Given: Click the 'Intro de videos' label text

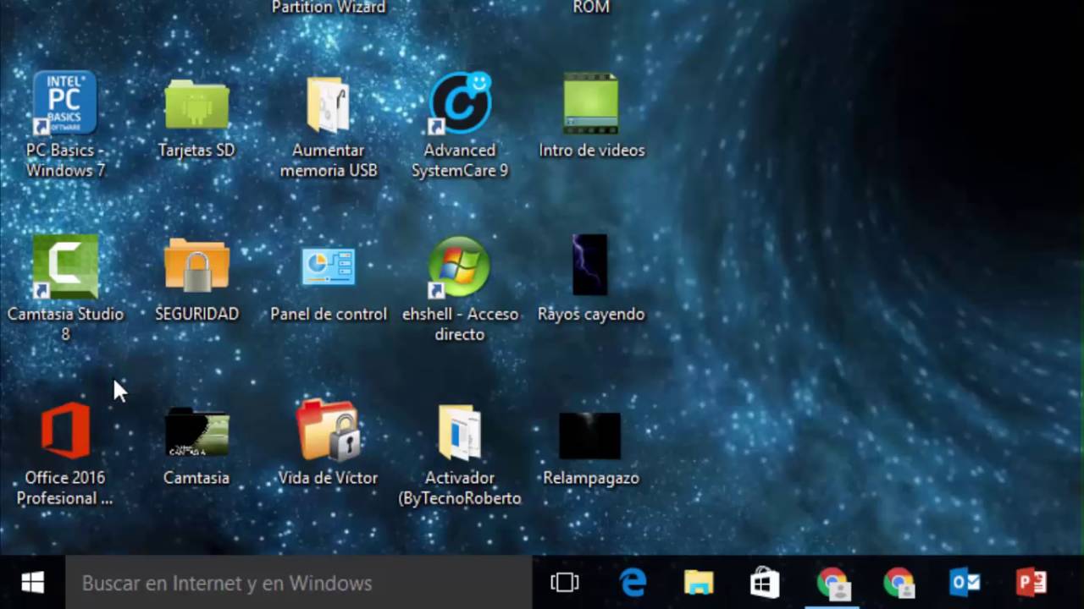Looking at the screenshot, I should click(592, 151).
